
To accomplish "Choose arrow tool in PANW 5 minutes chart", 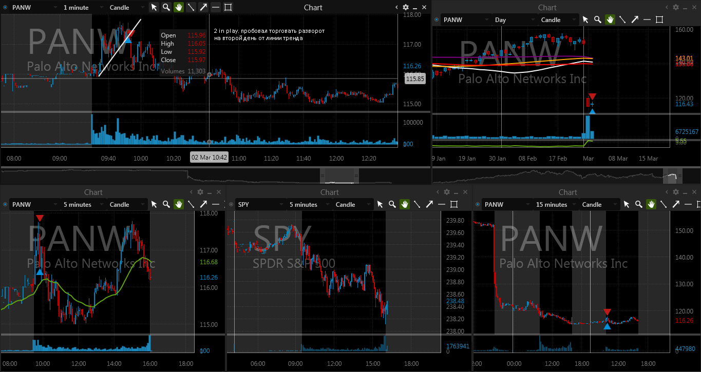I will [x=203, y=204].
